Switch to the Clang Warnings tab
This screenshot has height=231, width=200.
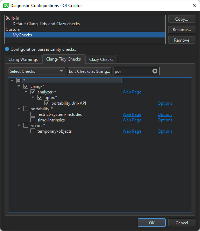point(23,59)
